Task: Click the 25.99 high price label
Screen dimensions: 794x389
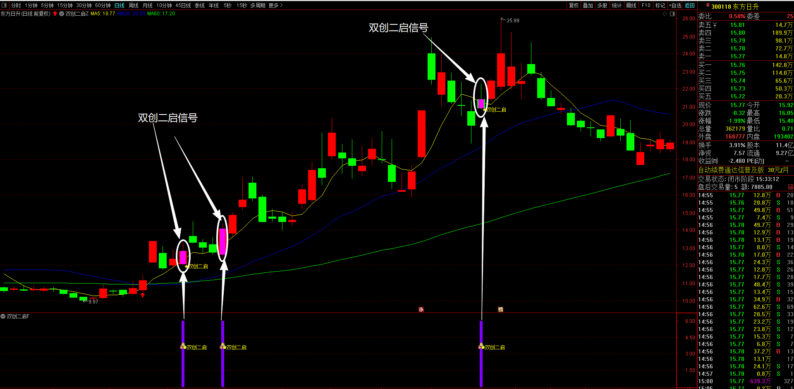Action: [x=513, y=20]
